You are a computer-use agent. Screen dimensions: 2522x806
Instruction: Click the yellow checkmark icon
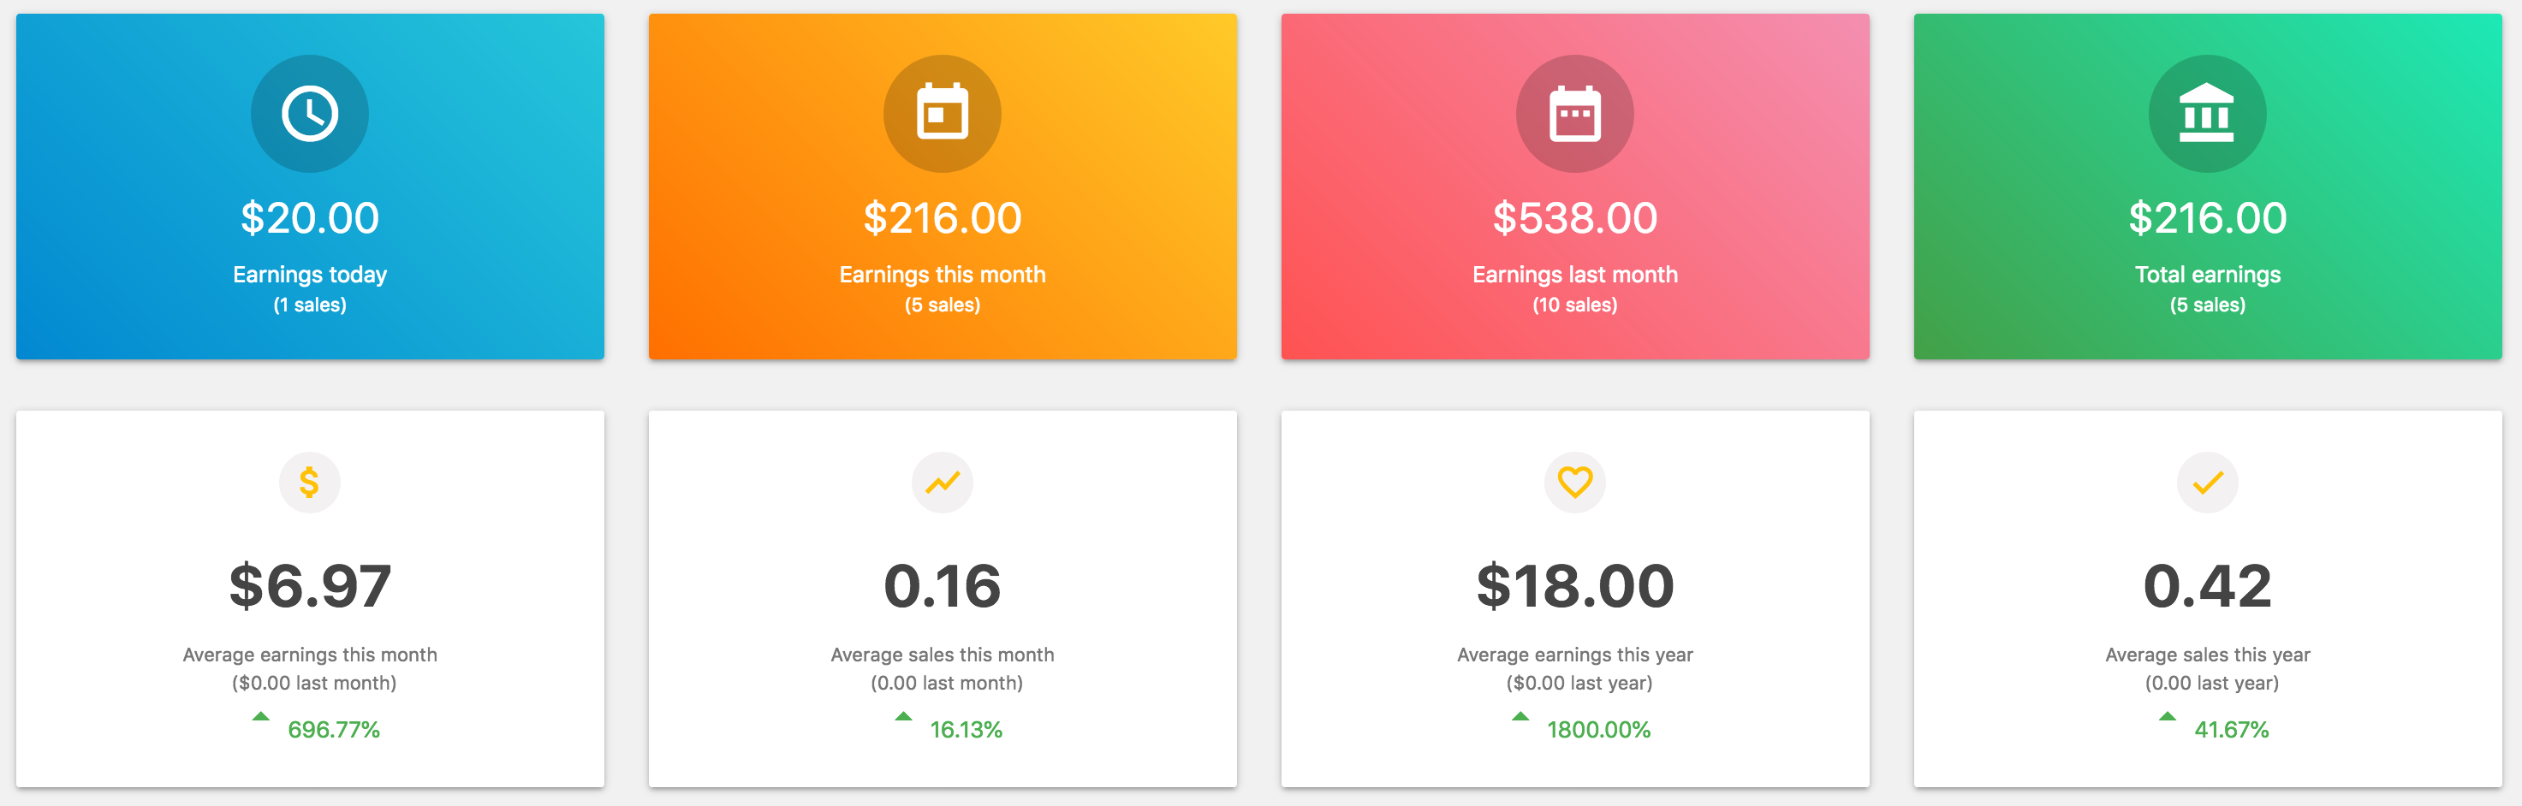click(x=2207, y=483)
